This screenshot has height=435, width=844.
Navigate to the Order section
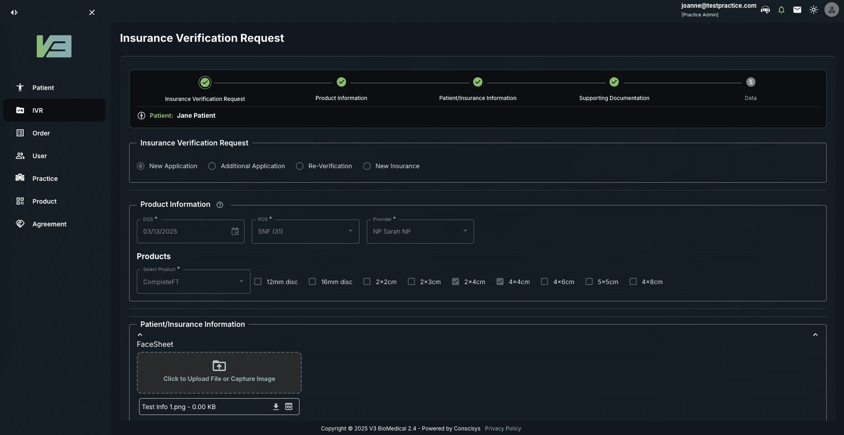tap(40, 133)
